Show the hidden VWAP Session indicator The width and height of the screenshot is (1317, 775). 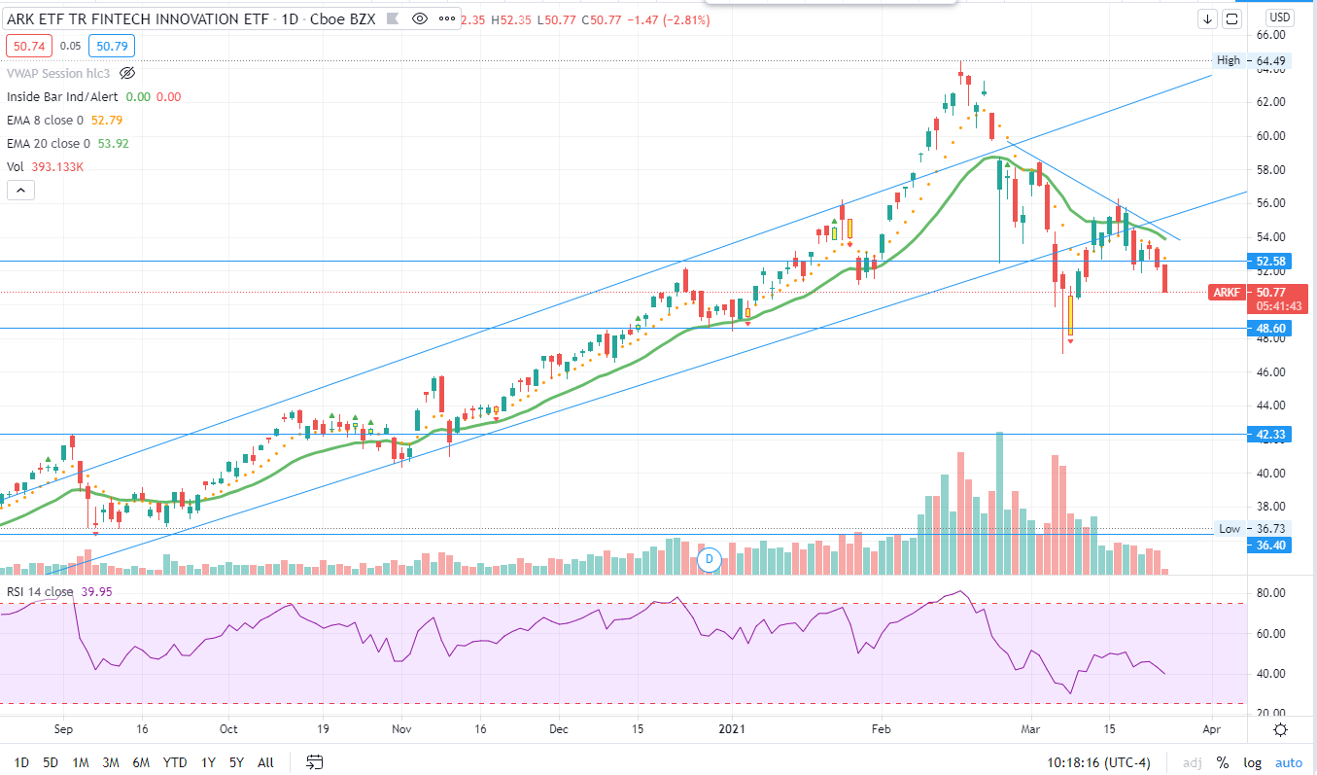(127, 73)
